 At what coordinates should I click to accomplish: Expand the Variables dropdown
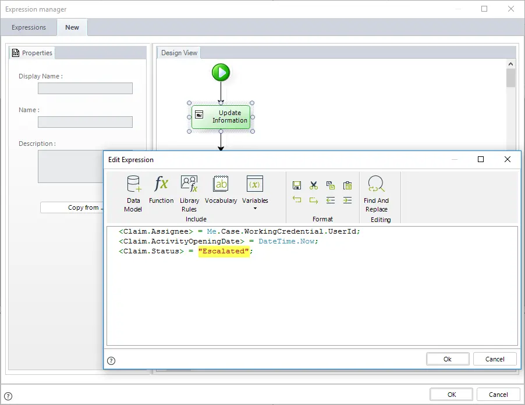coord(255,209)
